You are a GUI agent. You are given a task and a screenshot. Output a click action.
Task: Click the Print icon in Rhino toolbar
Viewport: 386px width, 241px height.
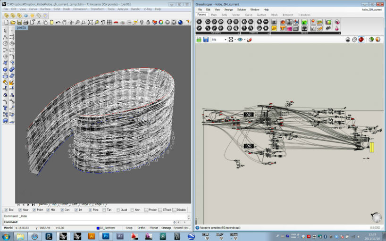25,22
